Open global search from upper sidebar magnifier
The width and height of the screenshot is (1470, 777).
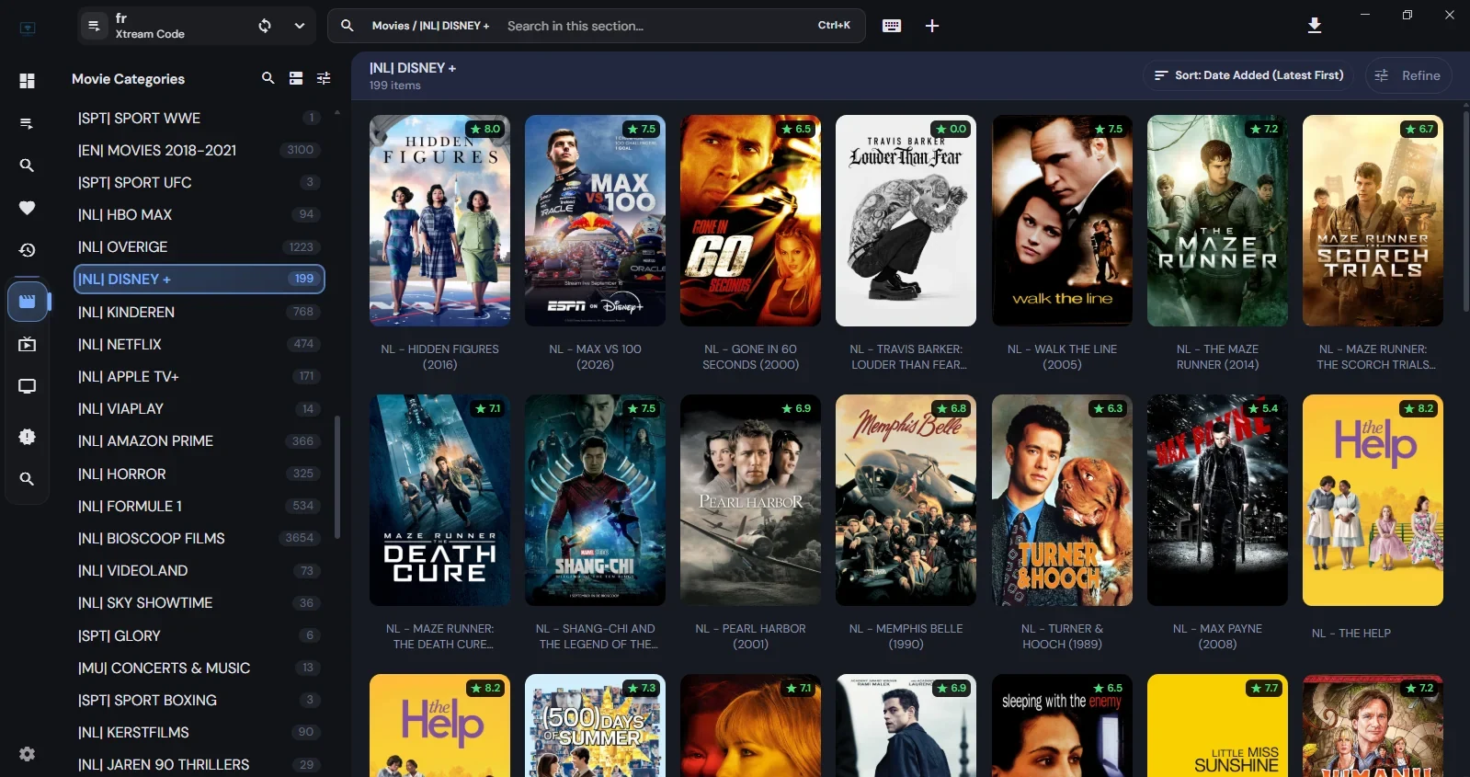click(27, 166)
